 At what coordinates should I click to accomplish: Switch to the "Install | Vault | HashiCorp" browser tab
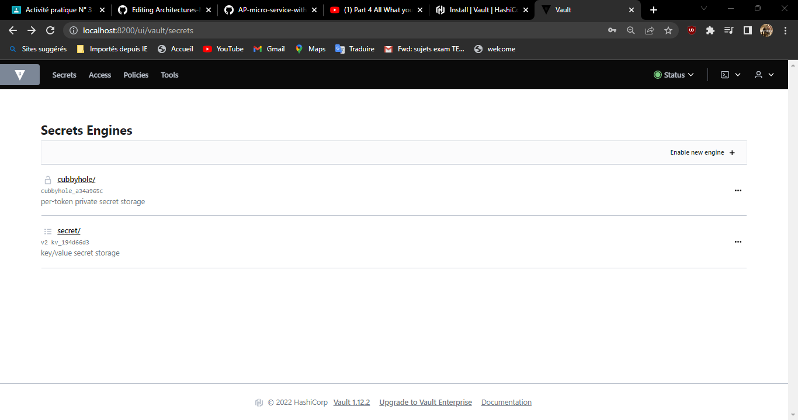(x=478, y=9)
